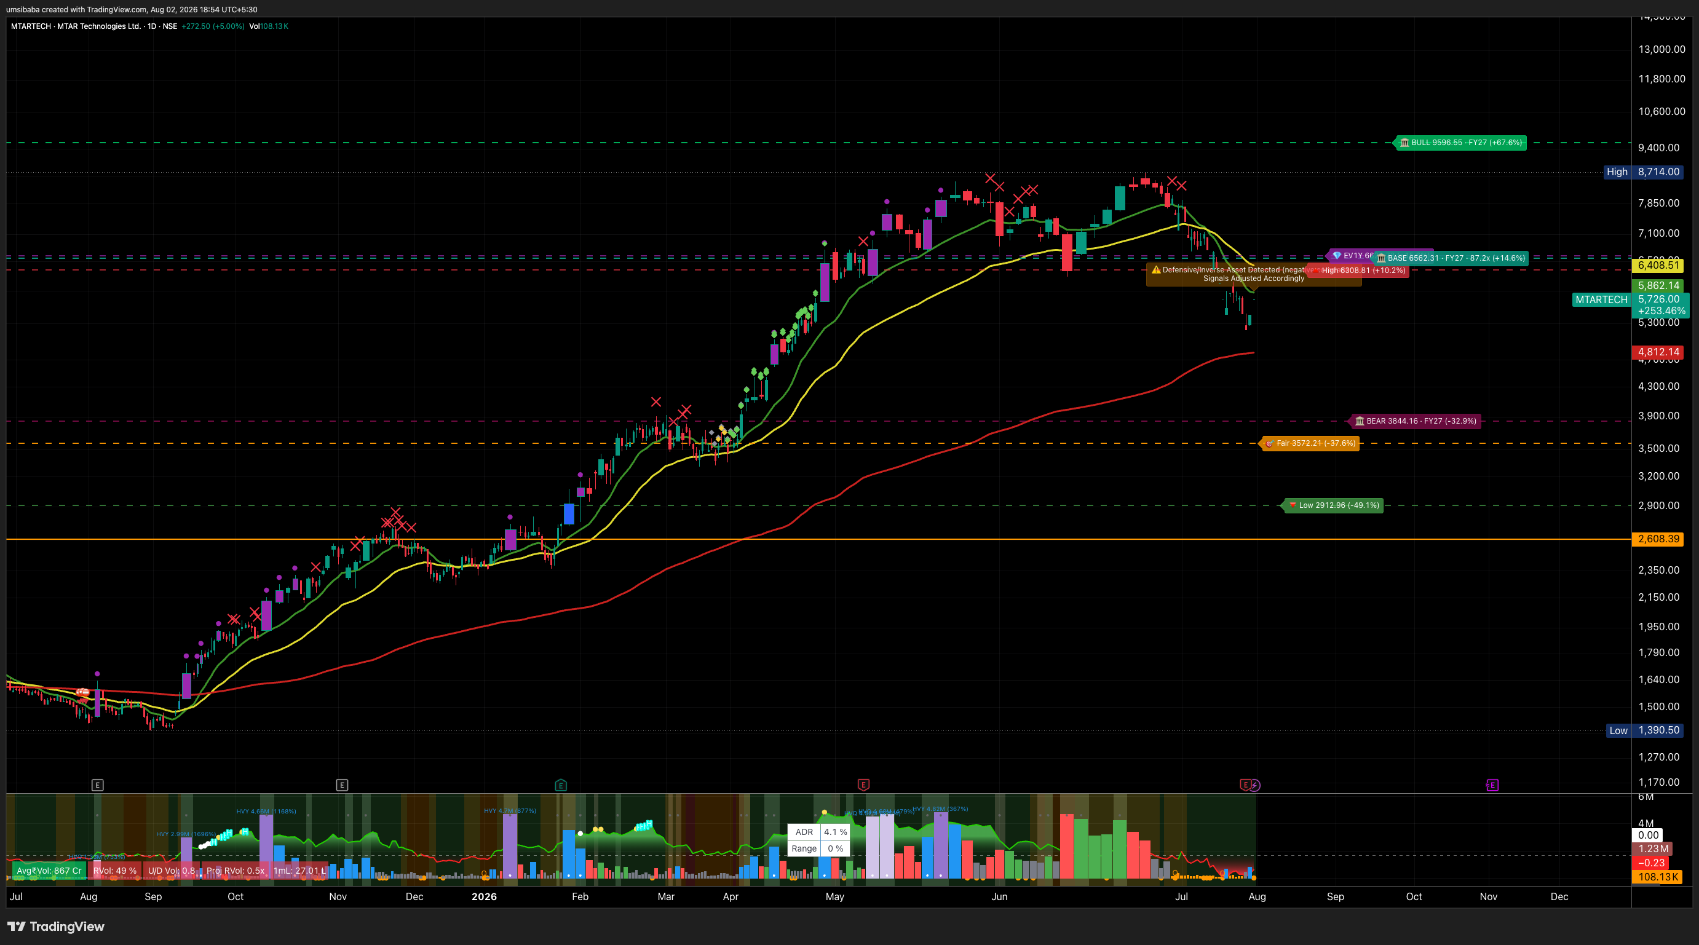Click the Jun label on the time axis

pyautogui.click(x=999, y=897)
